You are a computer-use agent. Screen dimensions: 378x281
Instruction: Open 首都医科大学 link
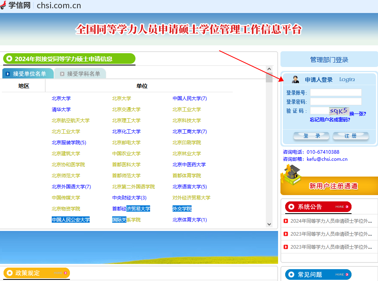click(126, 165)
